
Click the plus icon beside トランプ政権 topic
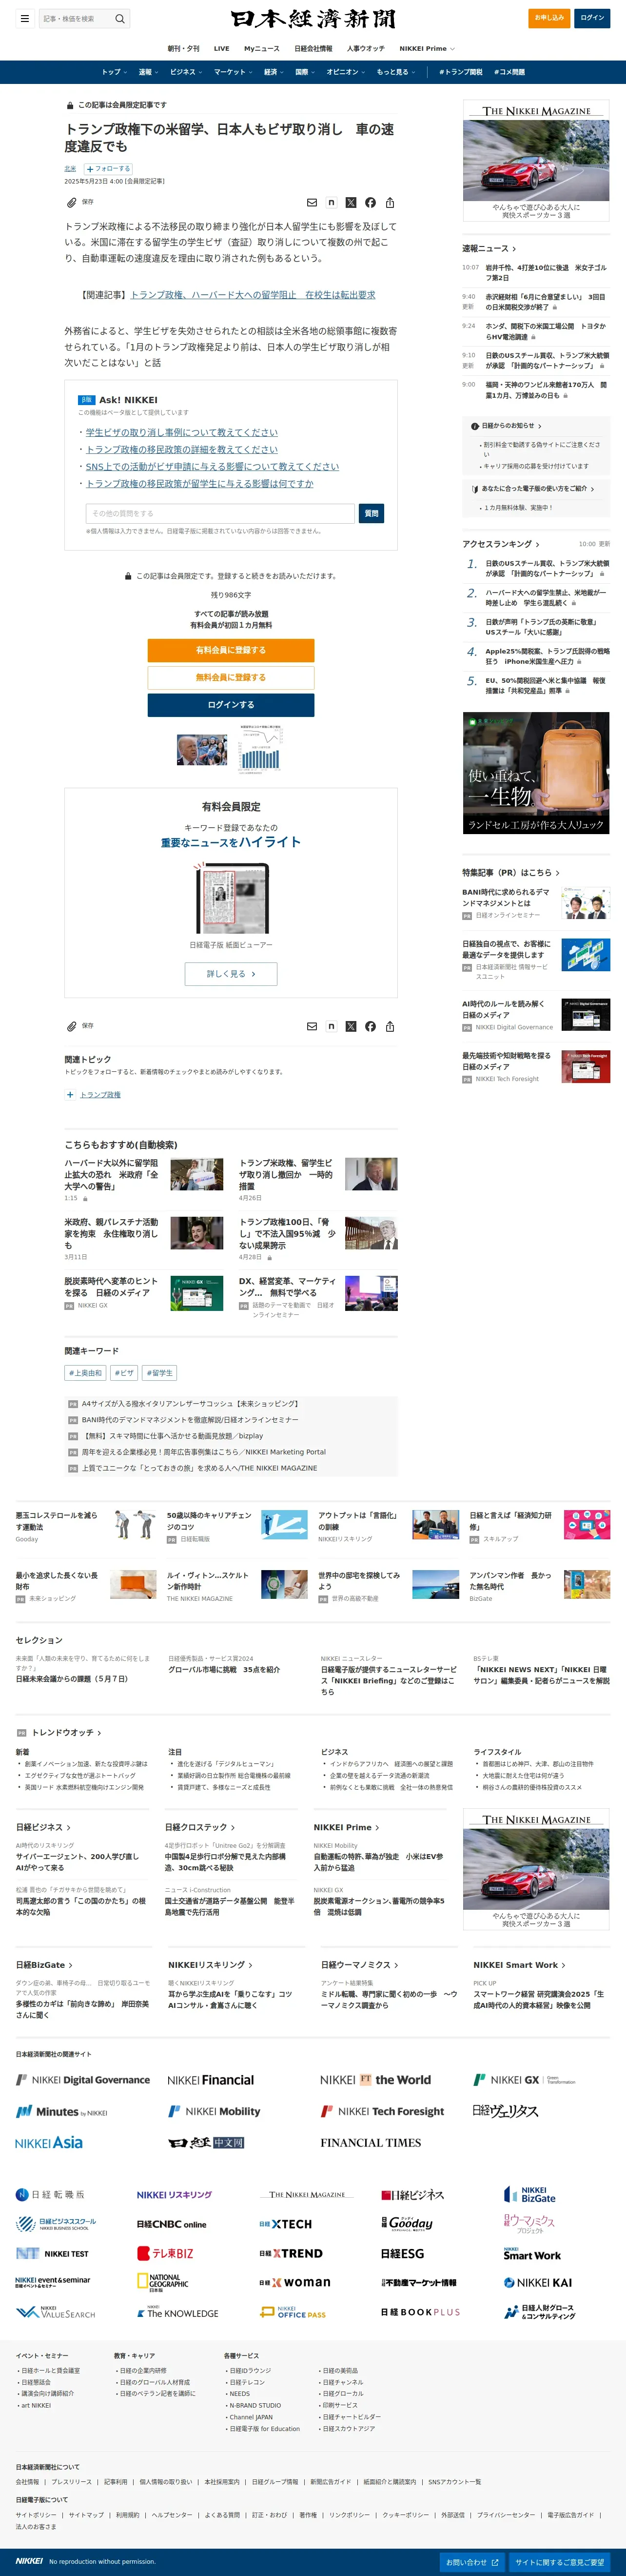[70, 1095]
